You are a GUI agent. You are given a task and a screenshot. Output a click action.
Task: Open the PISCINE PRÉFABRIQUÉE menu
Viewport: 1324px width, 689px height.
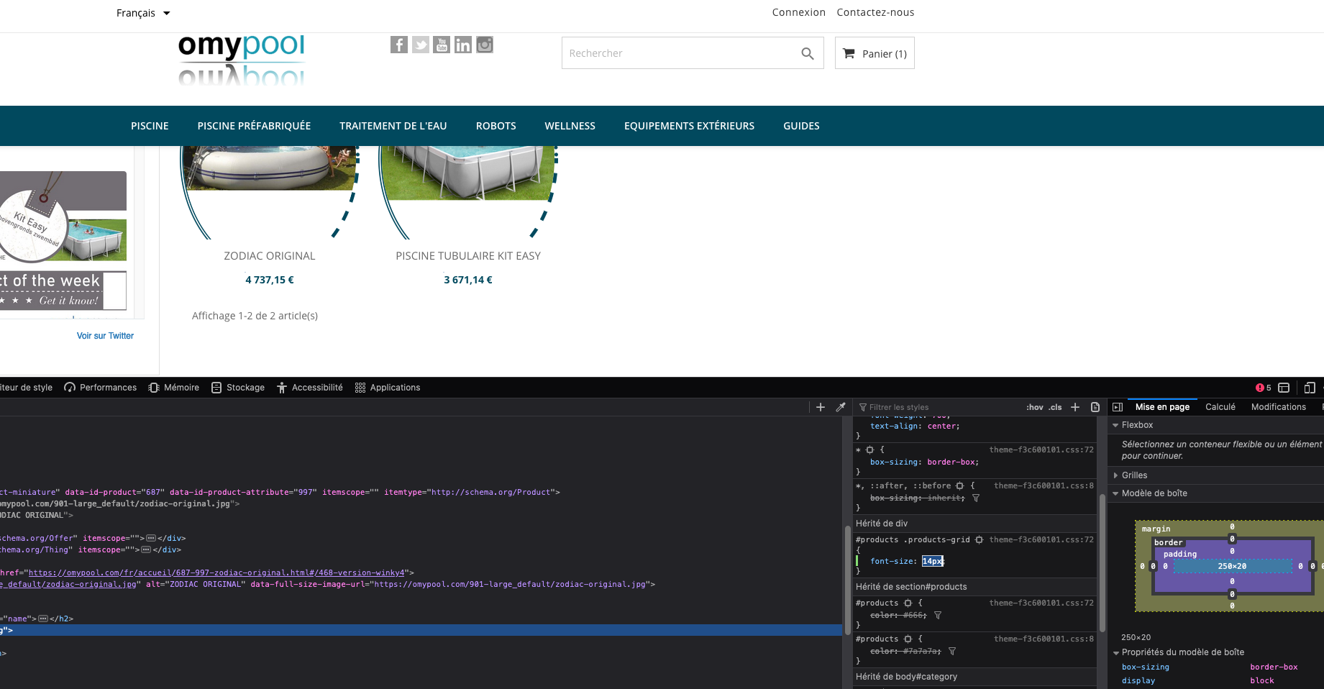254,126
